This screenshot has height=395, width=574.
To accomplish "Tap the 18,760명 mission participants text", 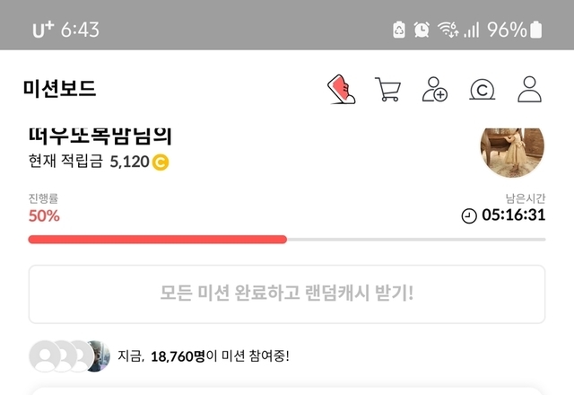I will click(x=178, y=356).
